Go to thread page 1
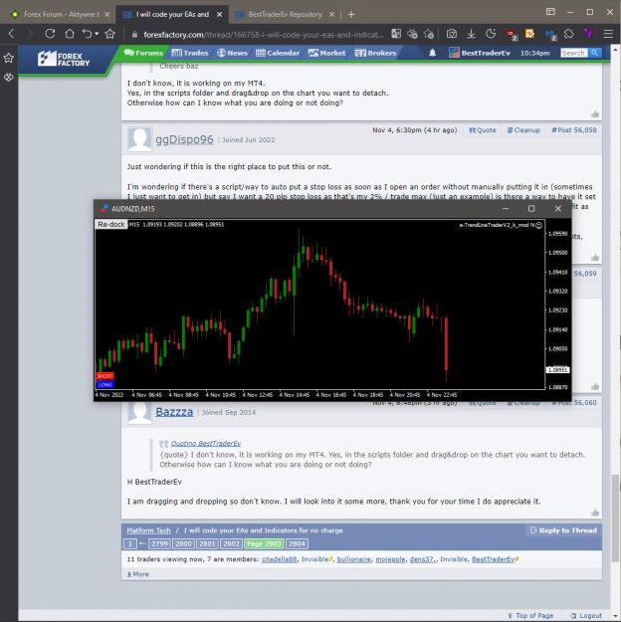621x622 pixels. point(129,543)
